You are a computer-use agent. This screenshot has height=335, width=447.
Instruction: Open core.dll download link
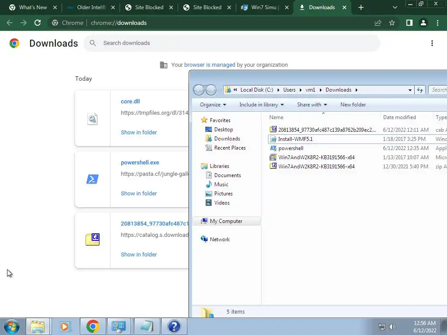[130, 101]
